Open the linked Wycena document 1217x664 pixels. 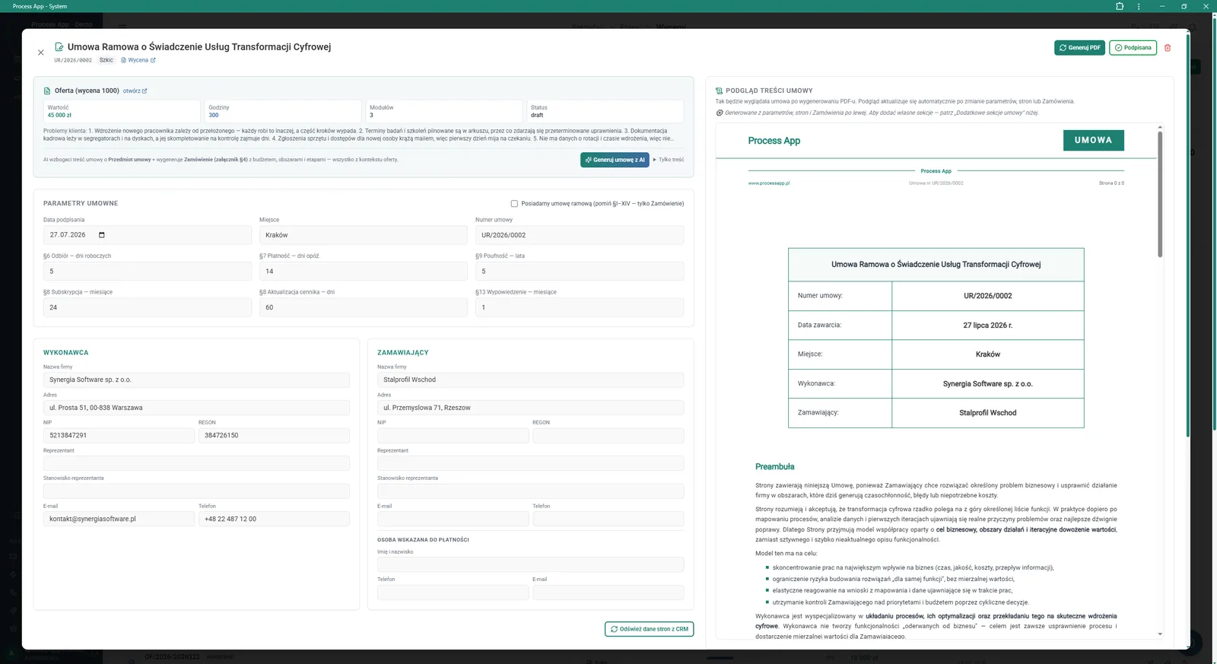coord(138,60)
